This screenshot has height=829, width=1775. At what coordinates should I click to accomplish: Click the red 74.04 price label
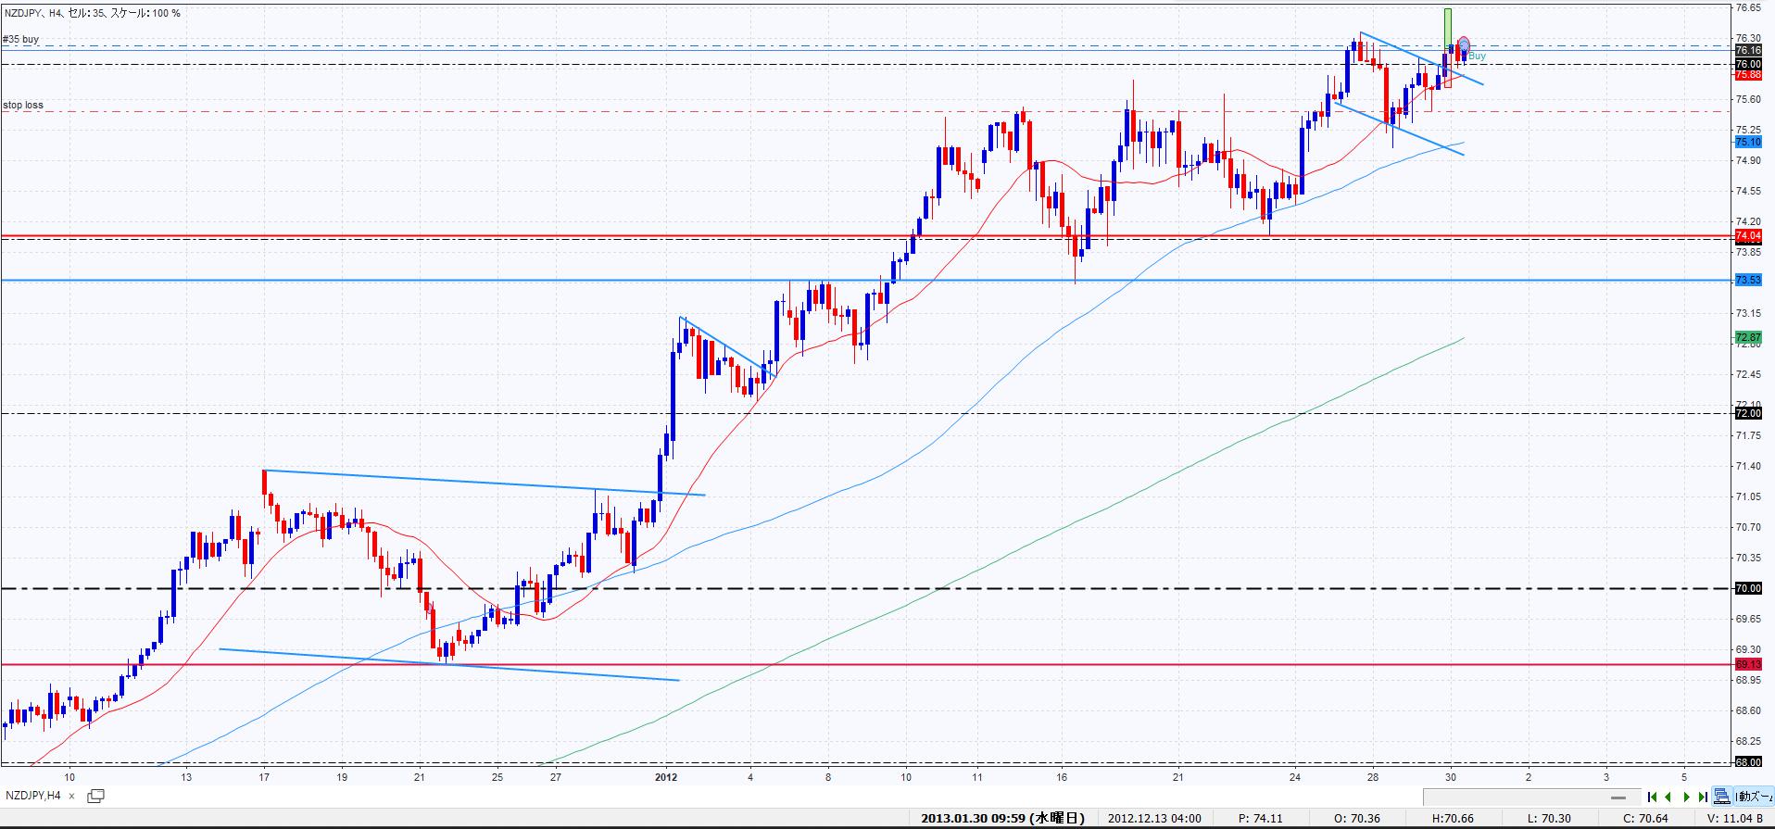pyautogui.click(x=1747, y=236)
